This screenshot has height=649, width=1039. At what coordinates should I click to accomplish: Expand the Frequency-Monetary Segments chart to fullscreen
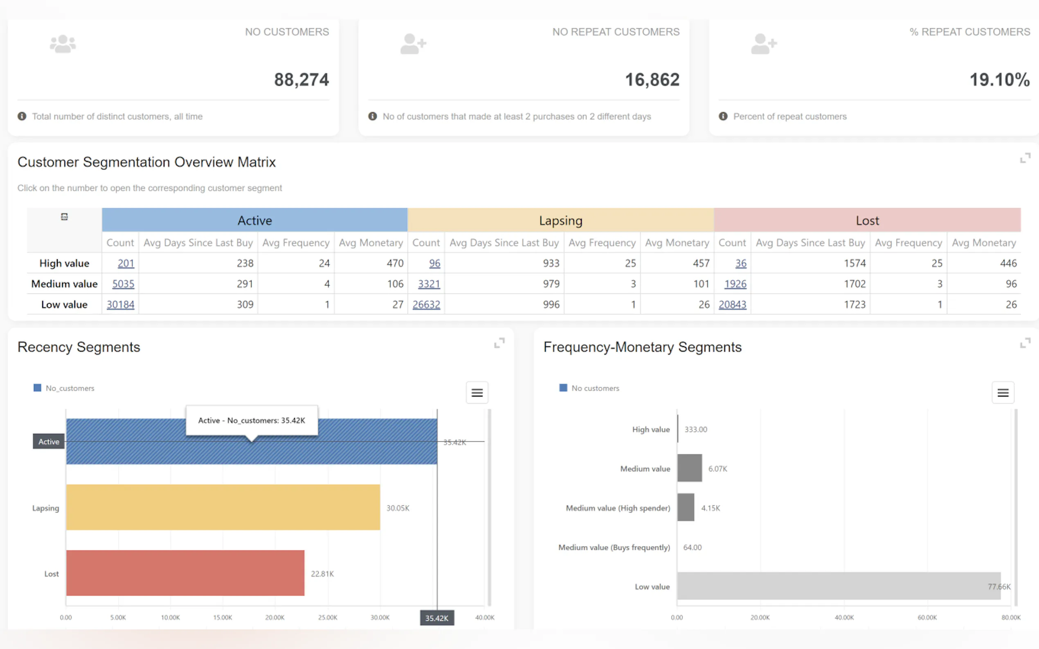(x=1025, y=343)
